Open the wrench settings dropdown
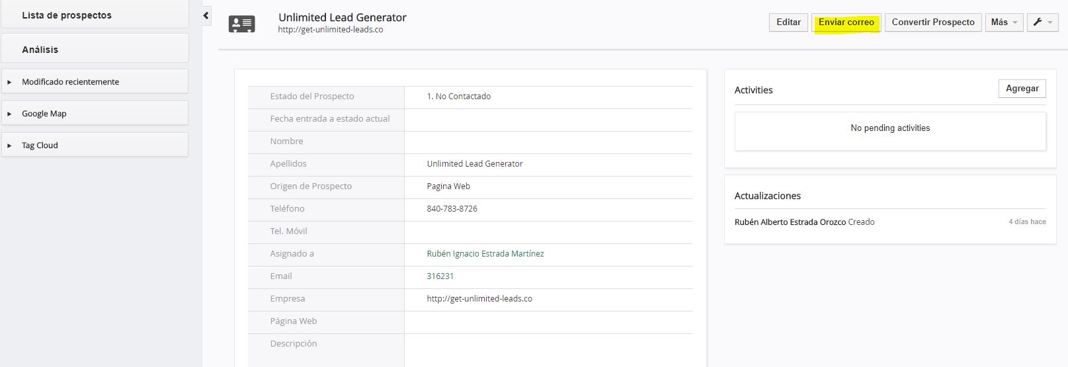This screenshot has height=367, width=1068. pyautogui.click(x=1043, y=22)
